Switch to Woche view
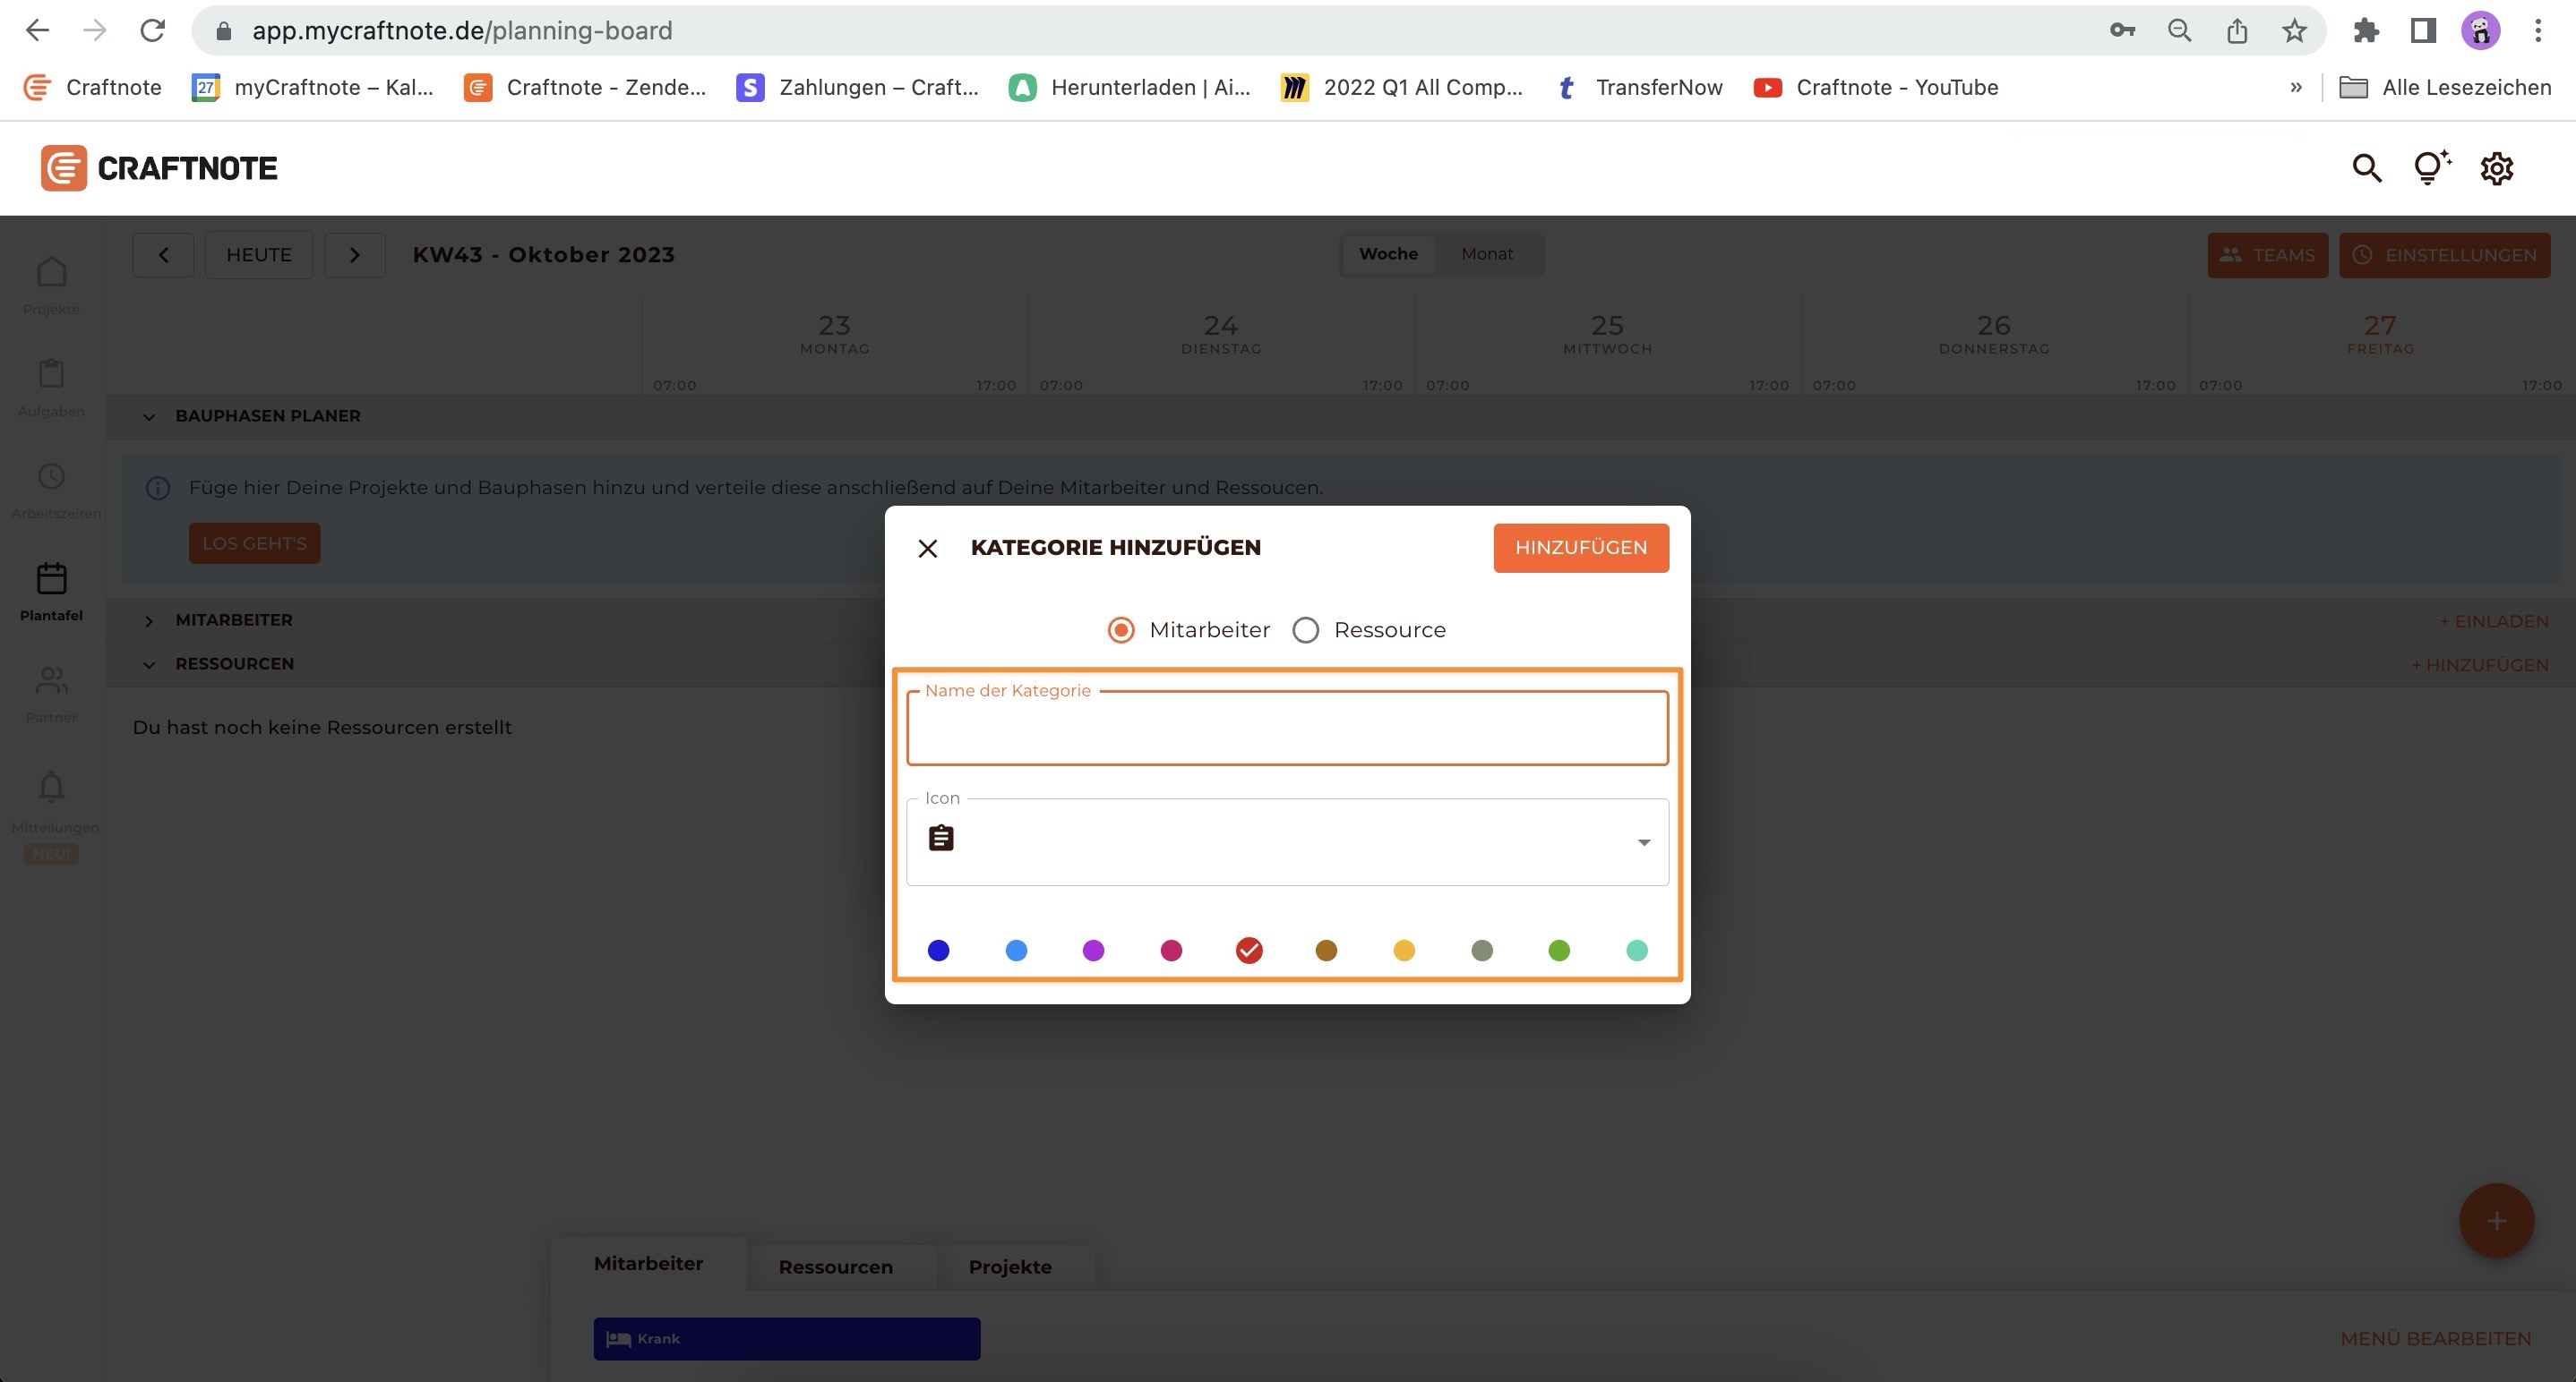The width and height of the screenshot is (2576, 1382). tap(1388, 254)
